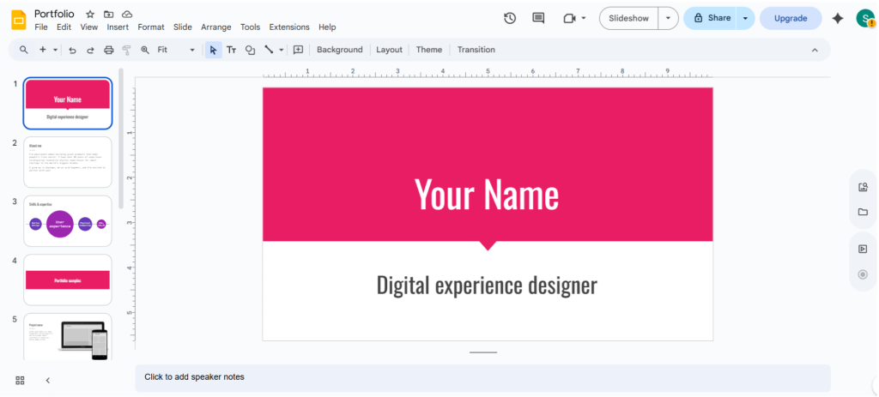Click the zoom magnifier tool
879x397 pixels.
[x=145, y=50]
